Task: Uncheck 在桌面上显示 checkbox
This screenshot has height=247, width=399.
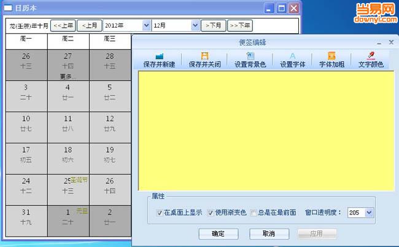Action: [160, 213]
